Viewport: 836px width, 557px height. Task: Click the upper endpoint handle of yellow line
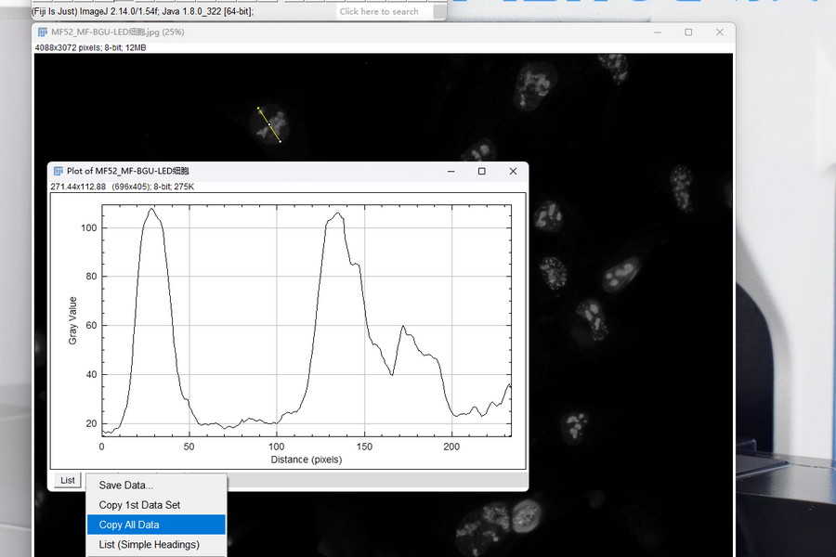pyautogui.click(x=259, y=109)
